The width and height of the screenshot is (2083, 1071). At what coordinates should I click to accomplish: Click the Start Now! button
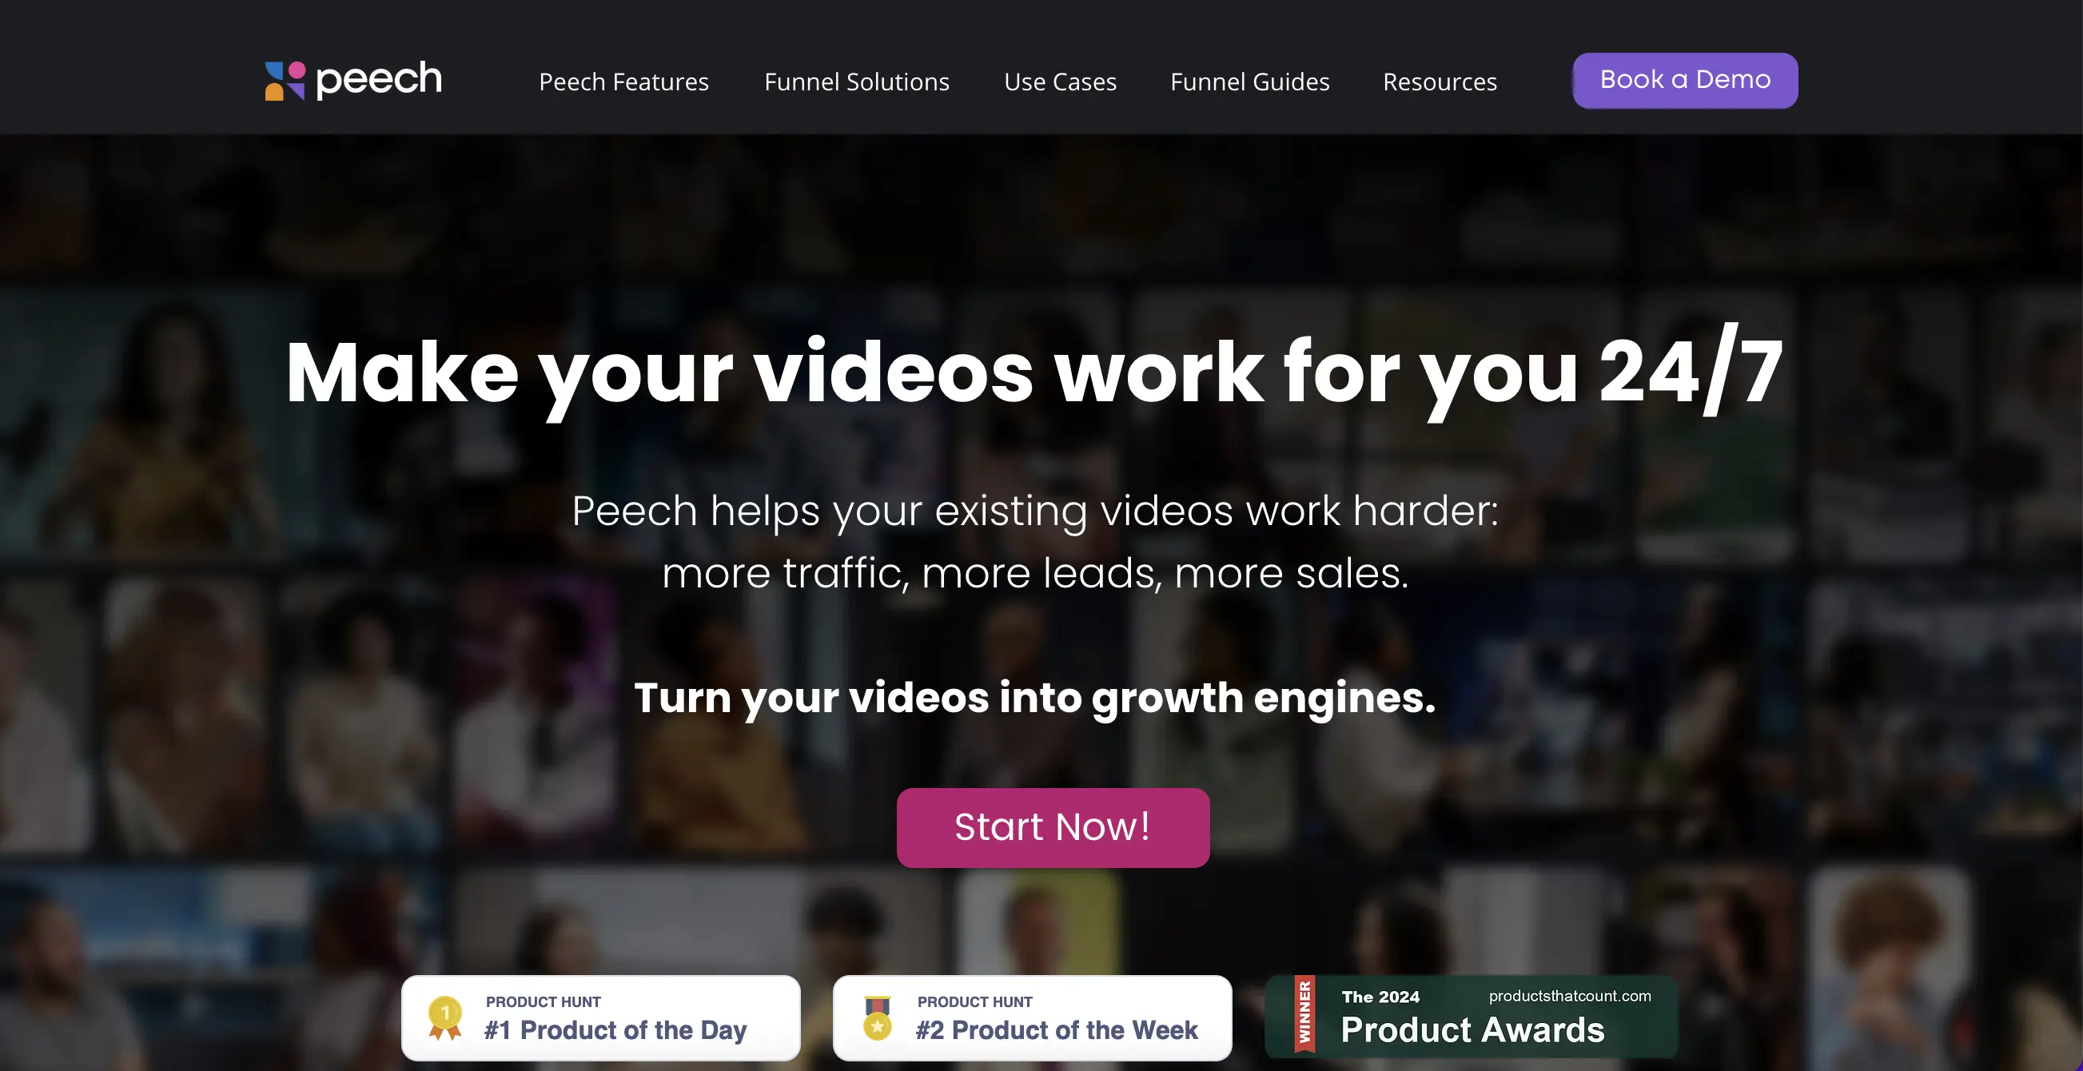click(x=1053, y=827)
